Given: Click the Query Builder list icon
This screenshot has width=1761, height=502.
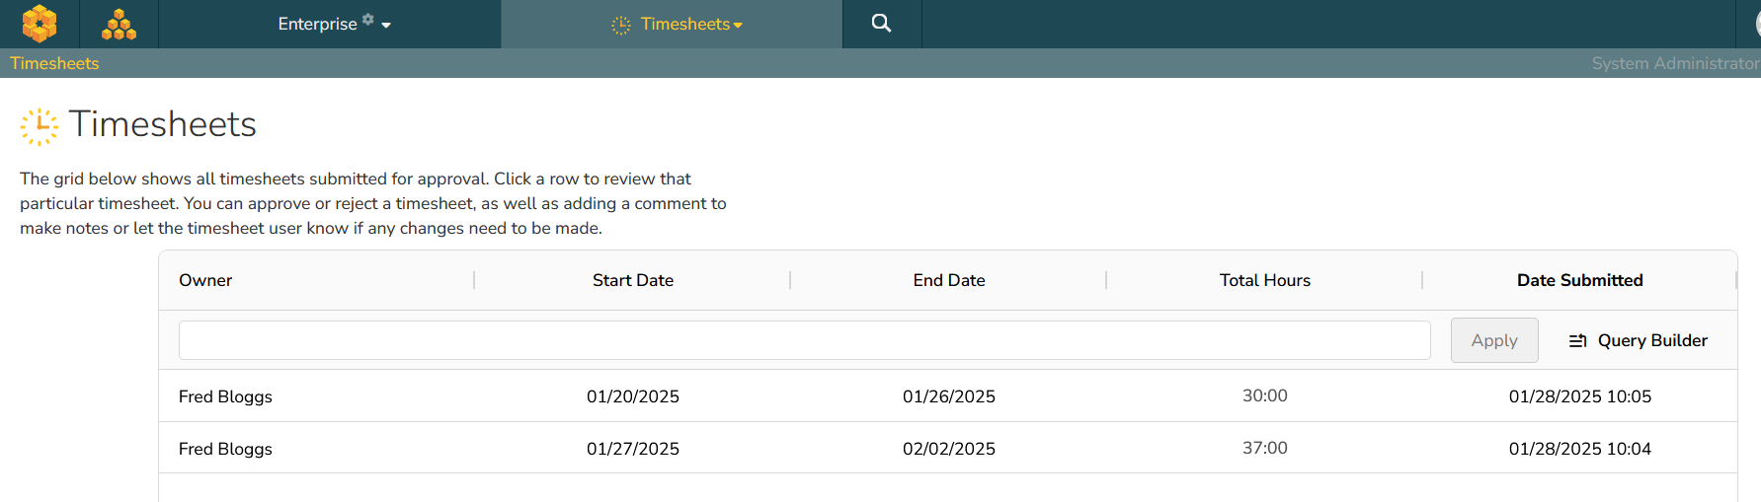Looking at the screenshot, I should [1577, 340].
